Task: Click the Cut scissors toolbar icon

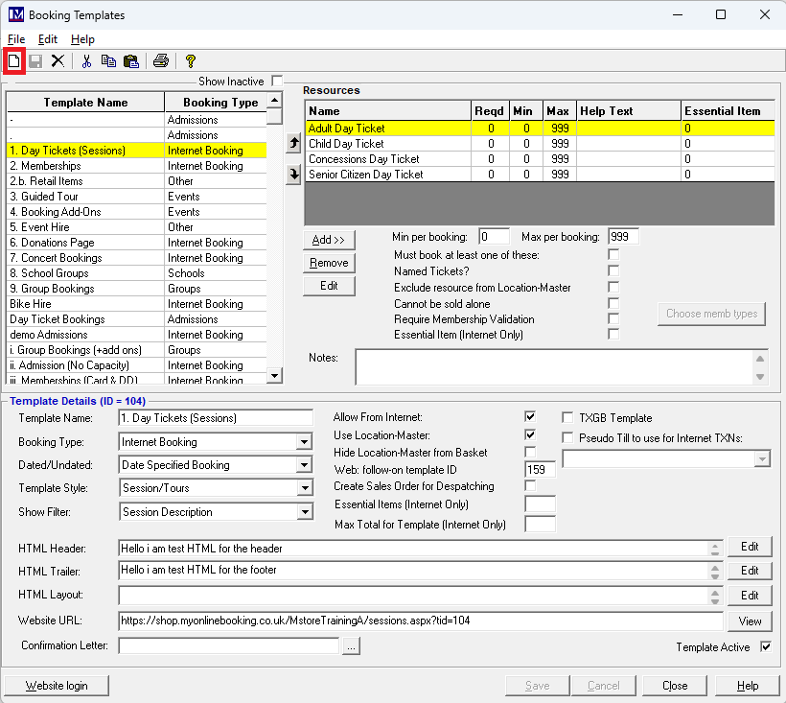Action: coord(86,61)
